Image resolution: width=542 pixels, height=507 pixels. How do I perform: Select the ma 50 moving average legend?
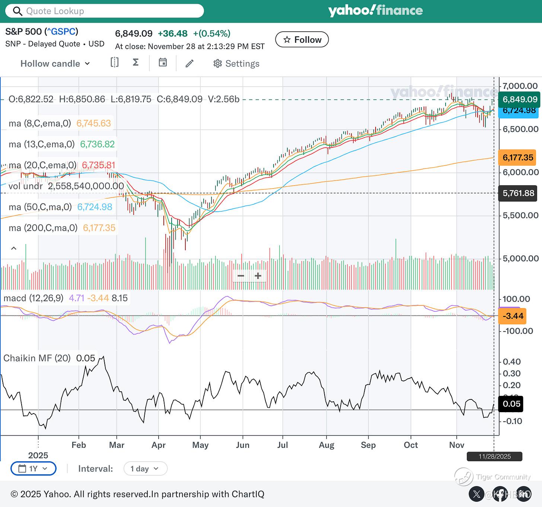pos(40,207)
